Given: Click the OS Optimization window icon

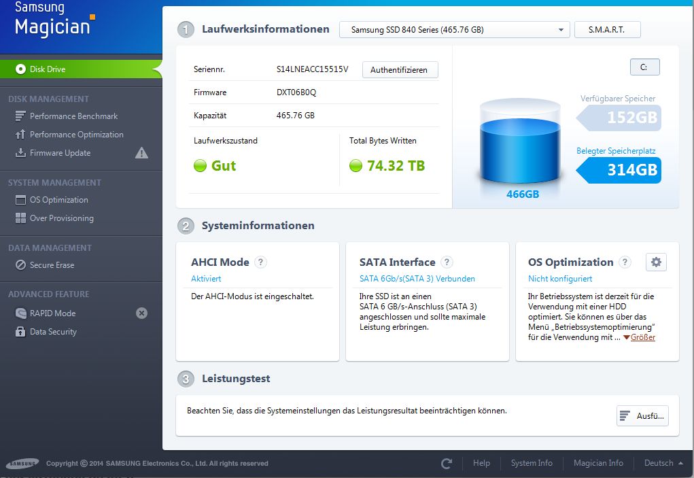Looking at the screenshot, I should pos(20,200).
